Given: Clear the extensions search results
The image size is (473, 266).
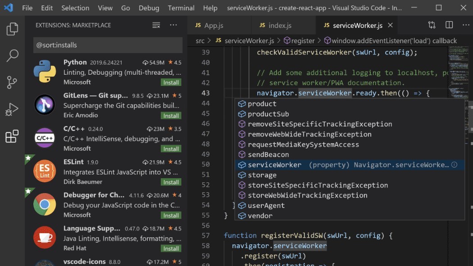Looking at the screenshot, I should (156, 25).
